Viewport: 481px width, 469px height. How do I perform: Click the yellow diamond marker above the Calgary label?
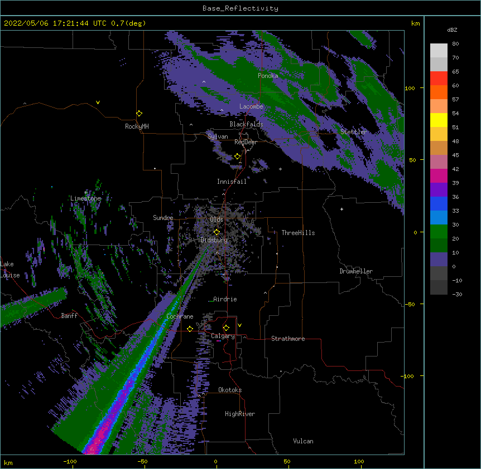[226, 328]
